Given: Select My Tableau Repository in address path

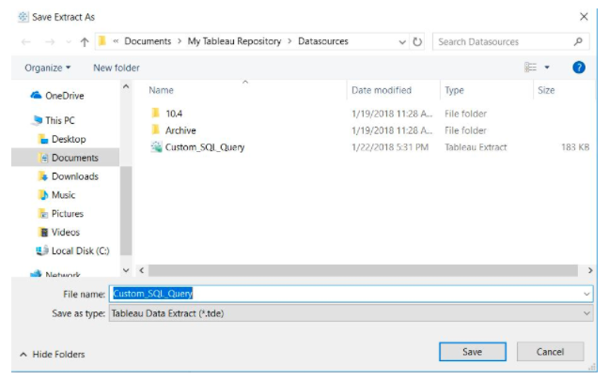Looking at the screenshot, I should [x=234, y=41].
